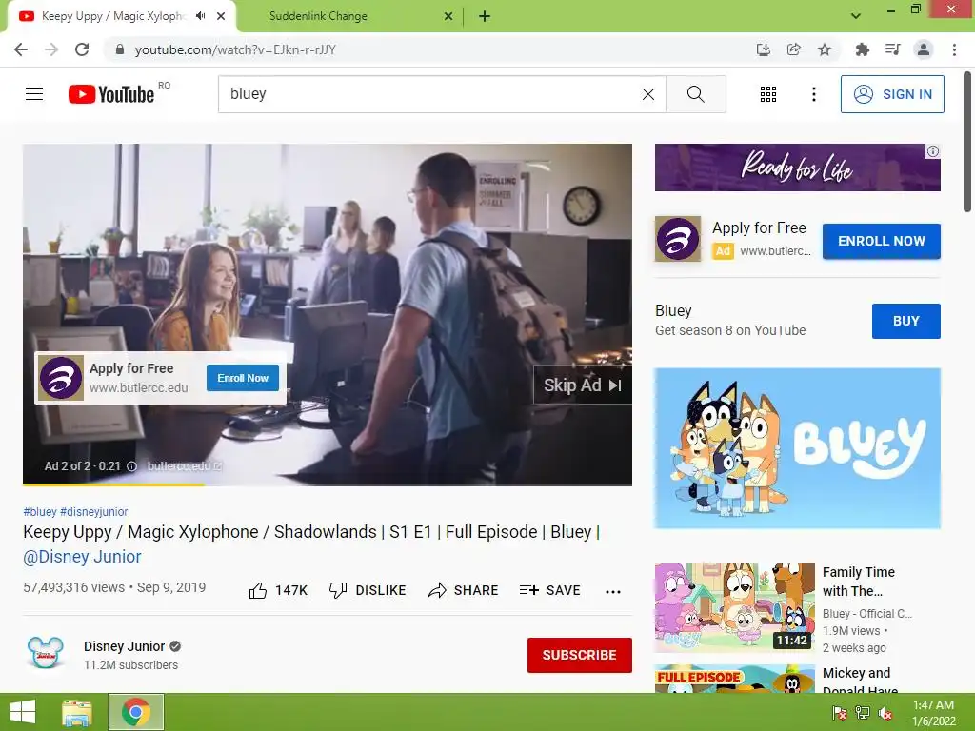Click the SIGN IN button
The width and height of the screenshot is (975, 731).
pyautogui.click(x=892, y=94)
